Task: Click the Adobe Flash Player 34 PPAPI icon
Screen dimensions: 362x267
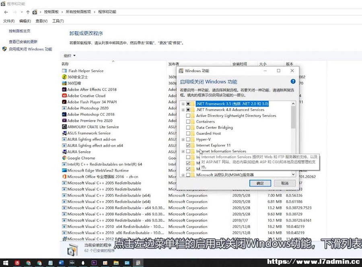Action: [x=64, y=102]
